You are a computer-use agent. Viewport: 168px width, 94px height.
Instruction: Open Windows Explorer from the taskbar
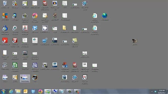tap(18, 91)
